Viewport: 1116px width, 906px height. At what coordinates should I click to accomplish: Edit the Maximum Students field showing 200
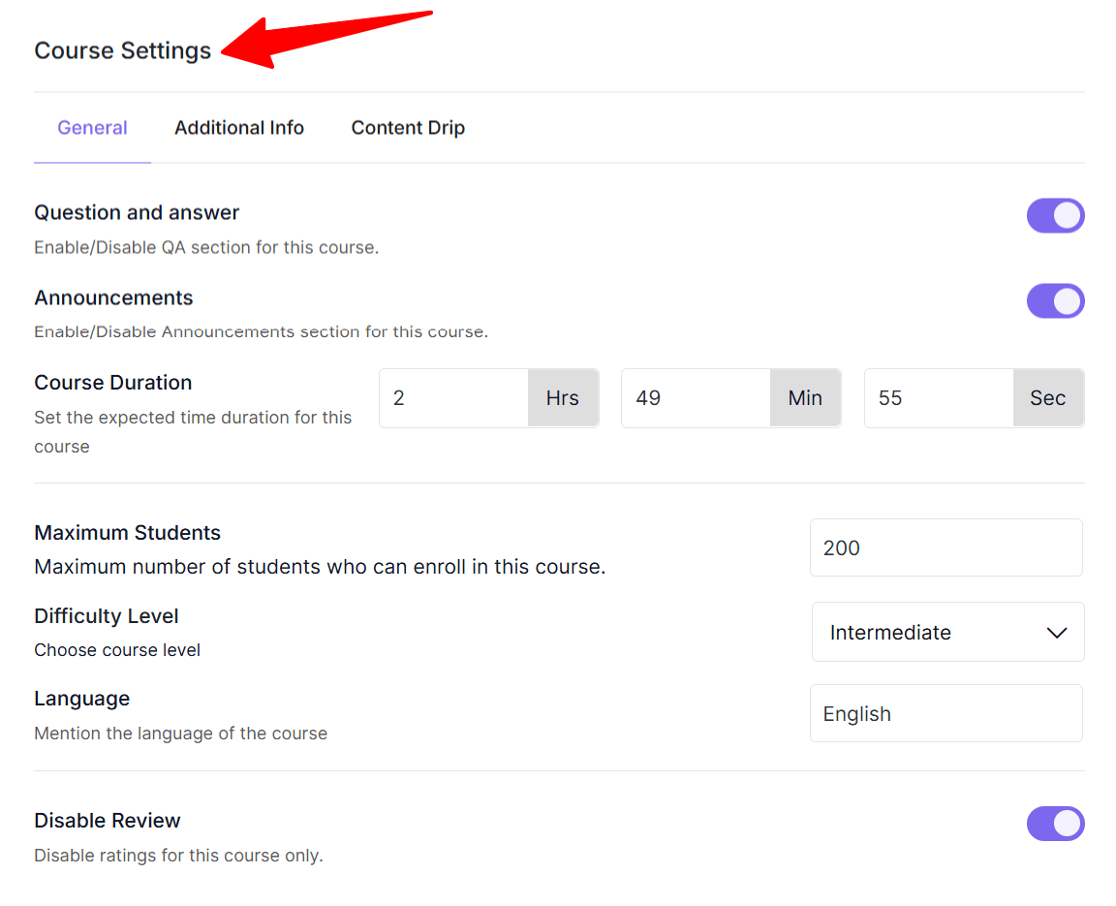coord(945,547)
